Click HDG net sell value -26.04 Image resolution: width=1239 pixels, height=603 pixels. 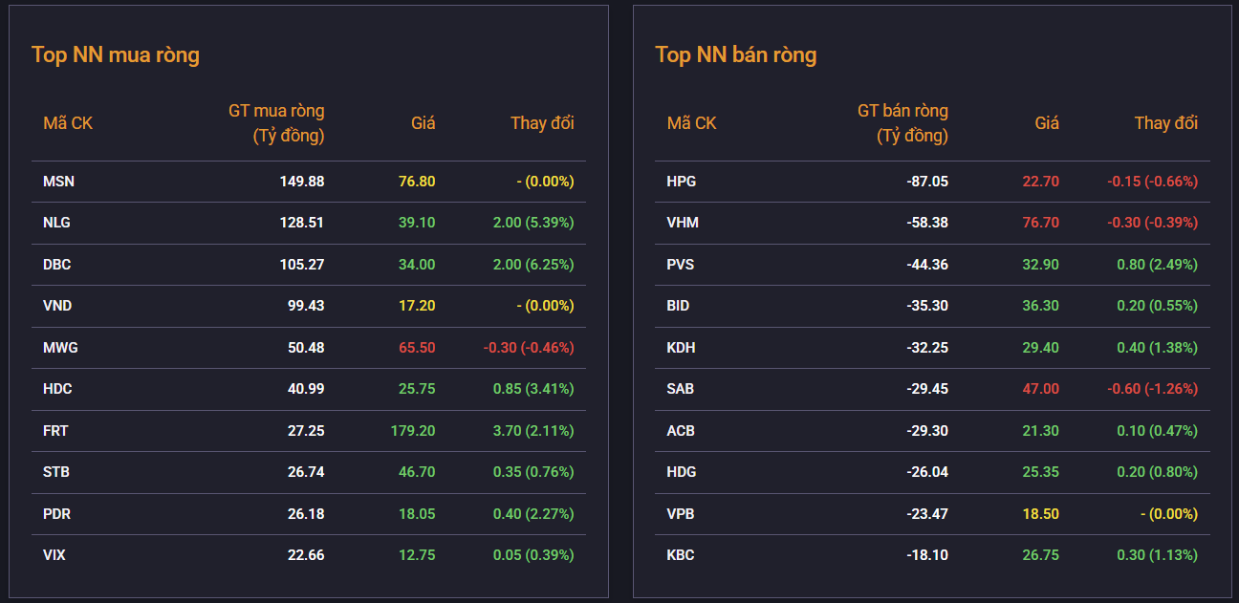click(x=927, y=472)
